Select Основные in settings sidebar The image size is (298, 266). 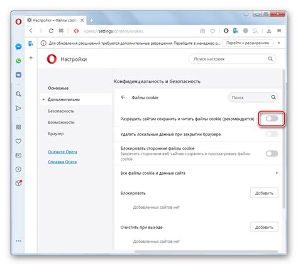coord(58,88)
